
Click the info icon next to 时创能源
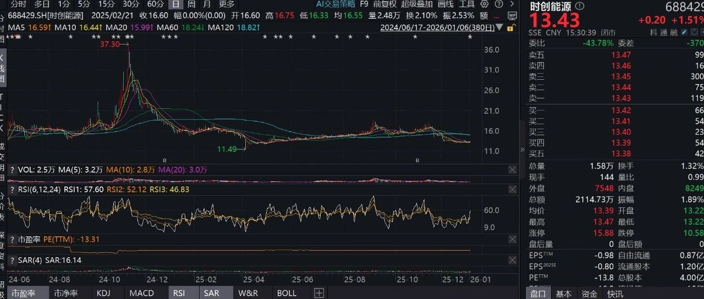point(580,5)
